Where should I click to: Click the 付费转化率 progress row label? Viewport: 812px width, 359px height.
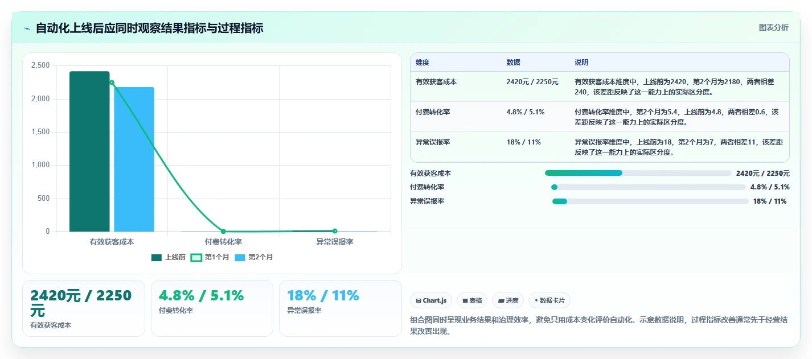coord(427,187)
